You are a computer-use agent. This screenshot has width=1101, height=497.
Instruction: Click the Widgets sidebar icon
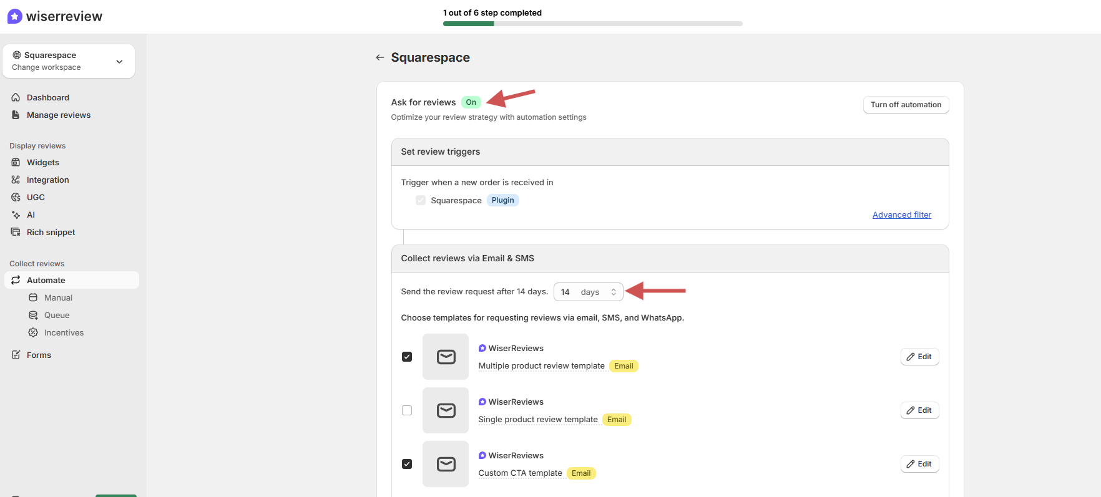[x=16, y=162]
